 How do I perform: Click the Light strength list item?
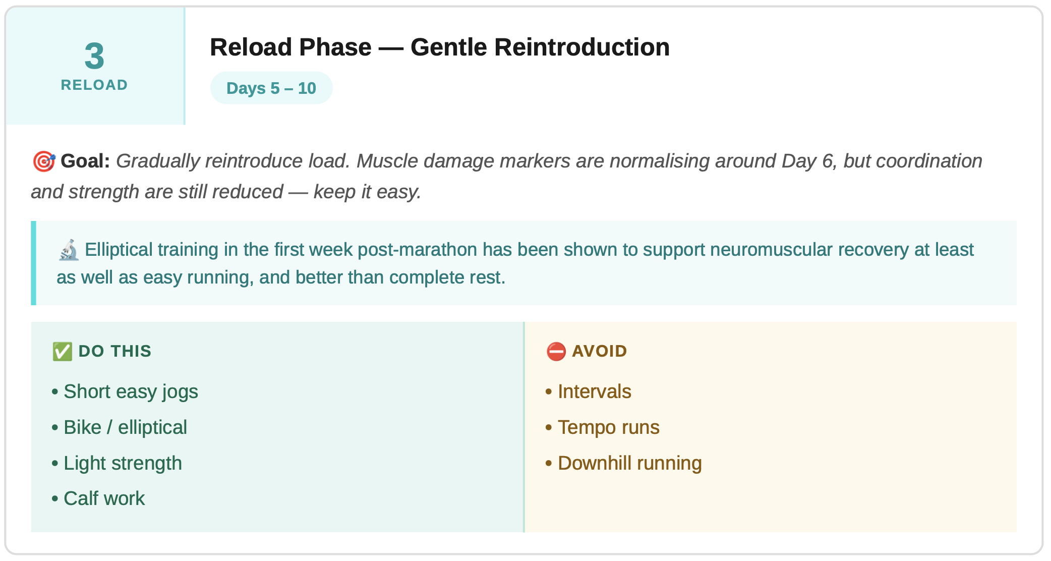coord(123,463)
